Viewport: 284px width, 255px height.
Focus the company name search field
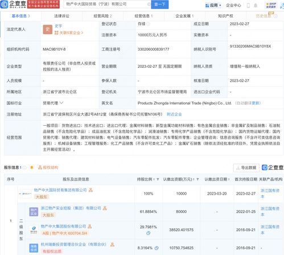[106, 4]
